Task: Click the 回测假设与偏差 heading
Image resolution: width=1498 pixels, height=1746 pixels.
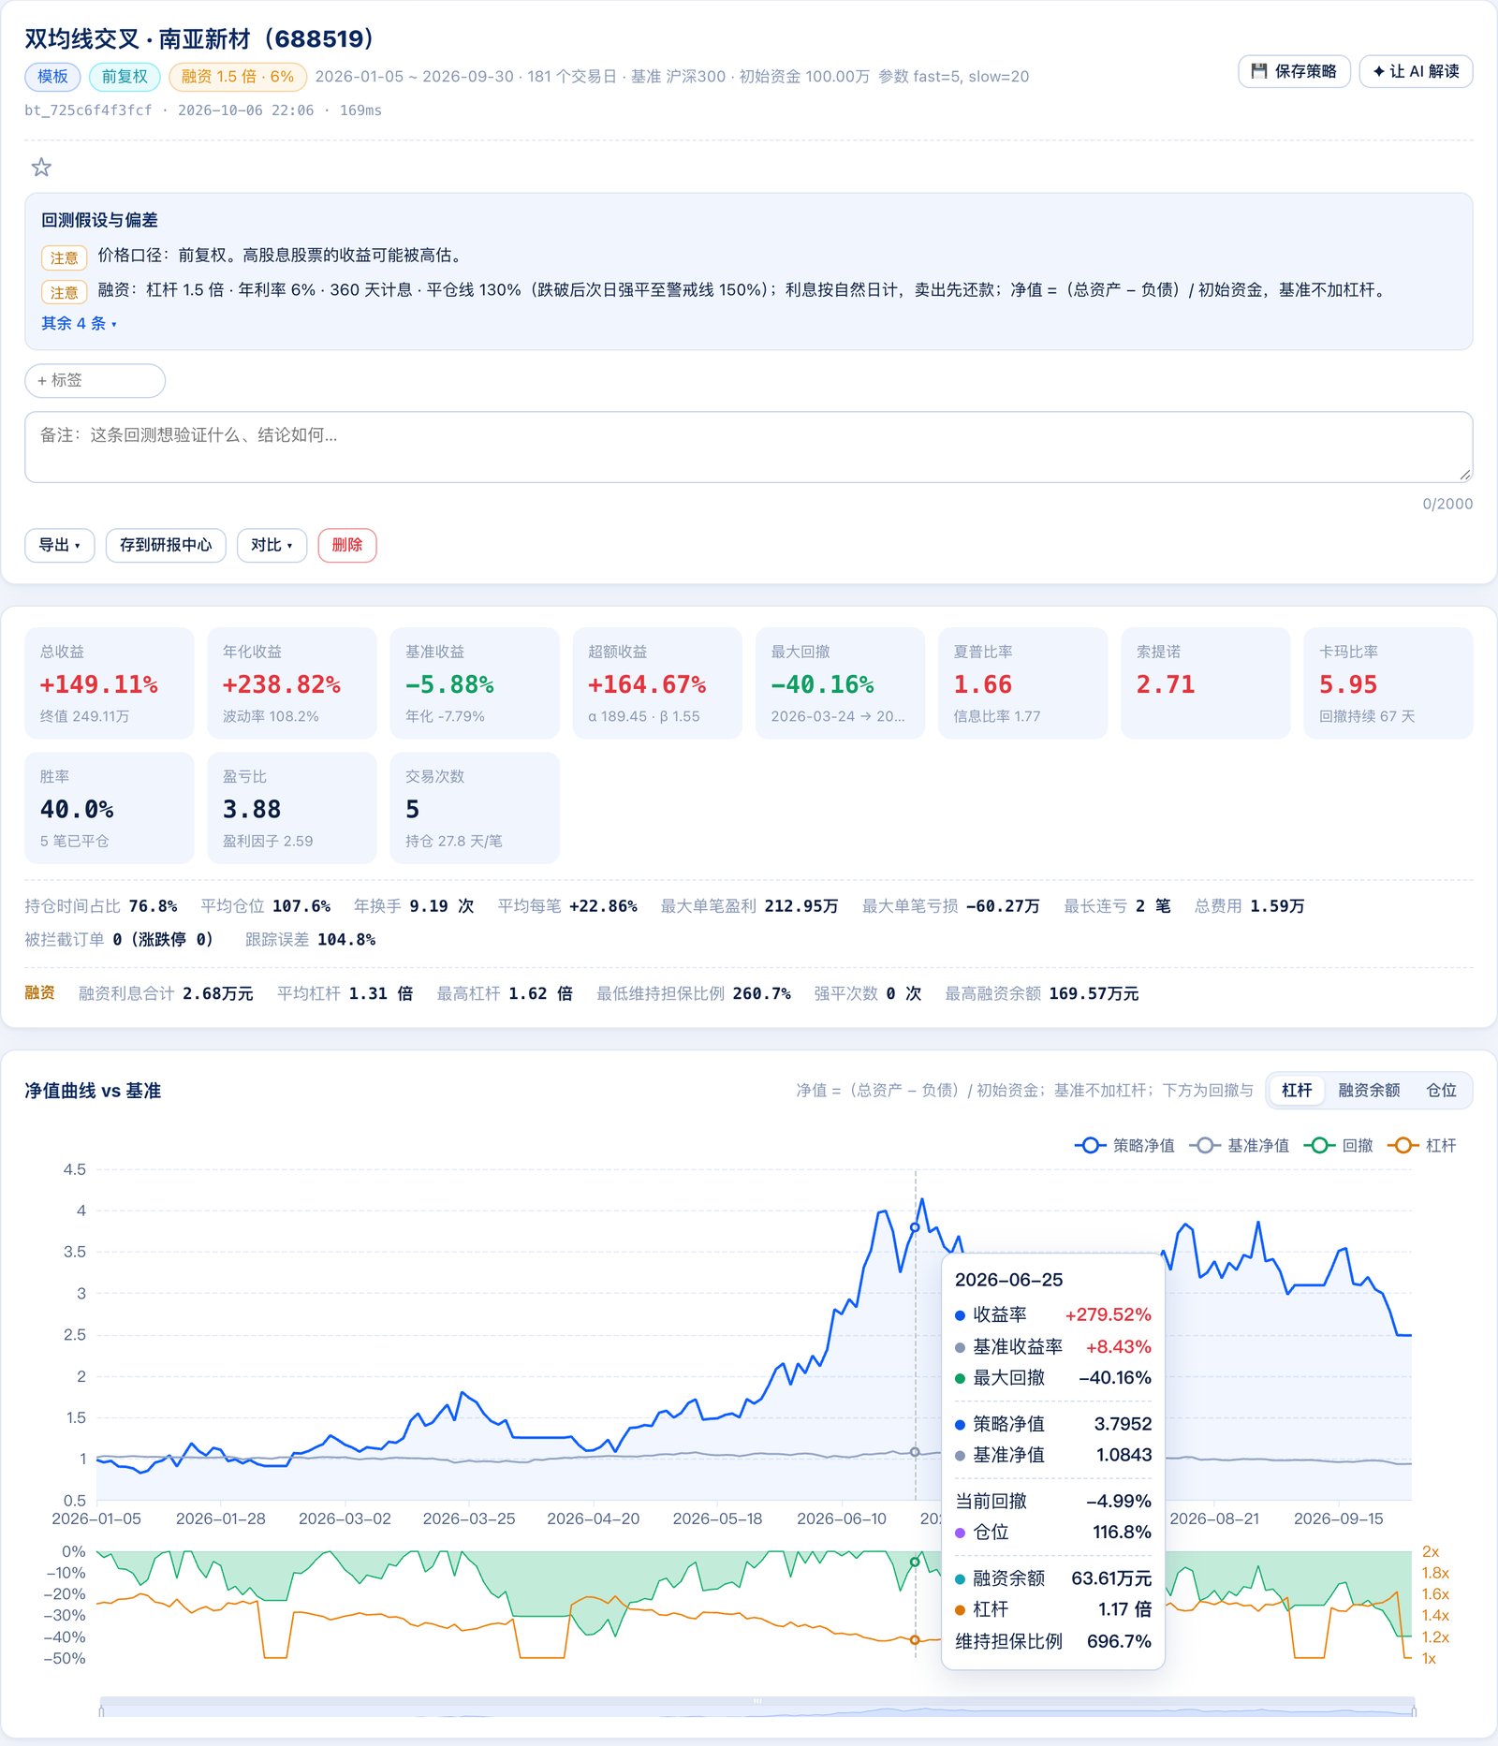Action: [99, 220]
